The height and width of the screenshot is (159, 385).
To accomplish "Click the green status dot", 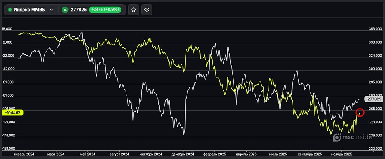I will (x=10, y=10).
